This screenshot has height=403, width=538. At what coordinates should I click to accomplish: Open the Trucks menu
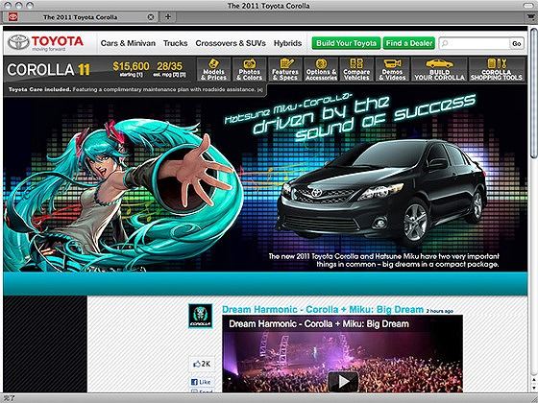[x=175, y=43]
